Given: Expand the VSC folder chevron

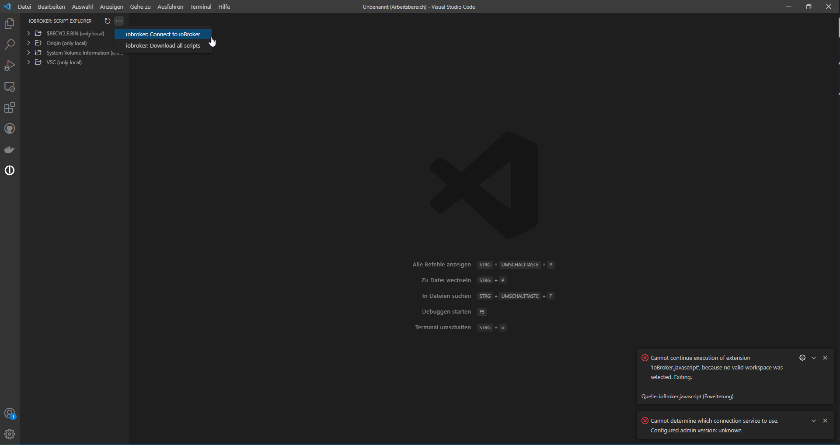Looking at the screenshot, I should (x=28, y=62).
